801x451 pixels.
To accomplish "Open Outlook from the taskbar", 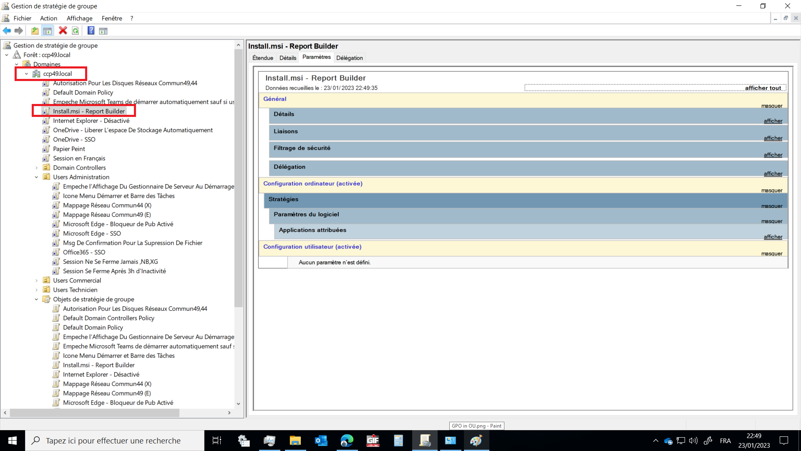I will [x=321, y=441].
